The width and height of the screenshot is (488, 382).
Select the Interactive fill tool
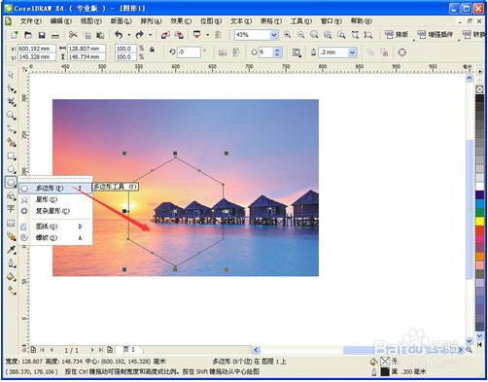click(x=11, y=291)
